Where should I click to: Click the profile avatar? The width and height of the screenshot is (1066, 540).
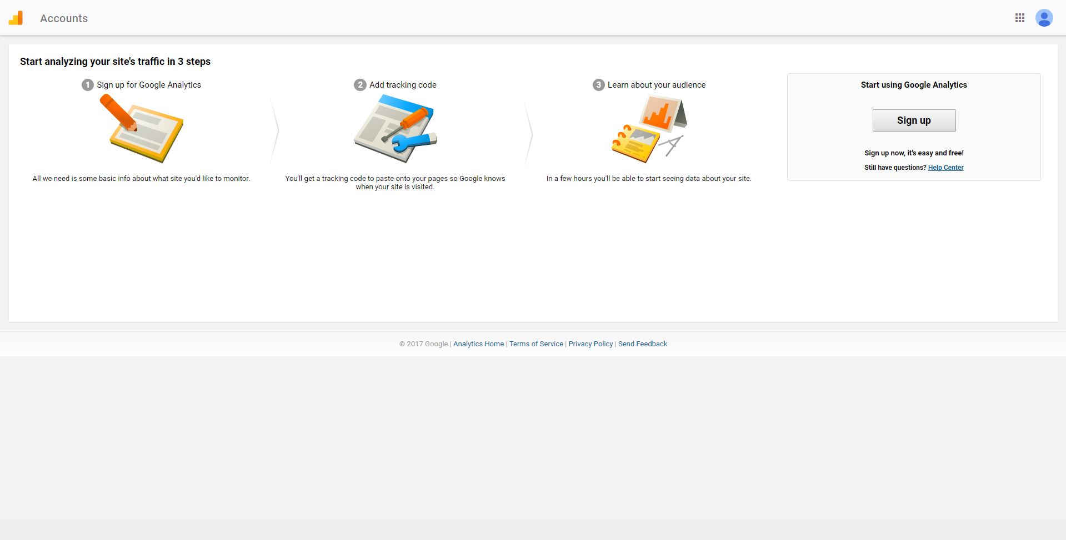(1044, 18)
